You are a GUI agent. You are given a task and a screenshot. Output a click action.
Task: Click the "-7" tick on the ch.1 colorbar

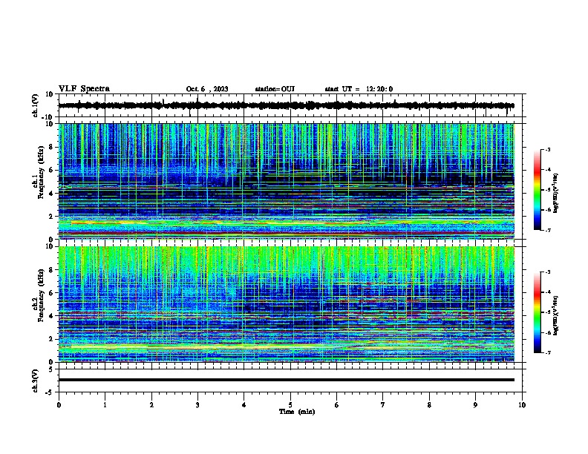tap(547, 230)
